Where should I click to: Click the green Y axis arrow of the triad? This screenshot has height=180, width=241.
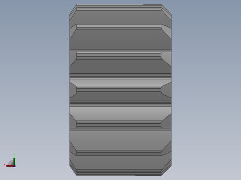click(x=14, y=161)
